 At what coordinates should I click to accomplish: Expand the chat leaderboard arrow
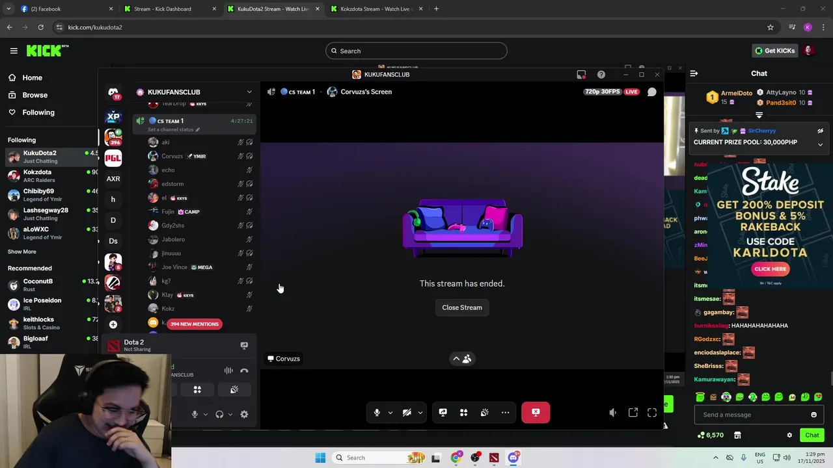759,115
